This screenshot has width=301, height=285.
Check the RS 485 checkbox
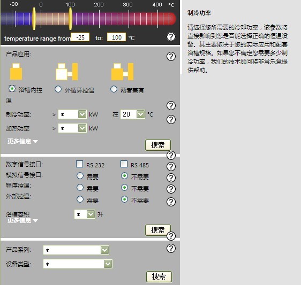click(124, 164)
